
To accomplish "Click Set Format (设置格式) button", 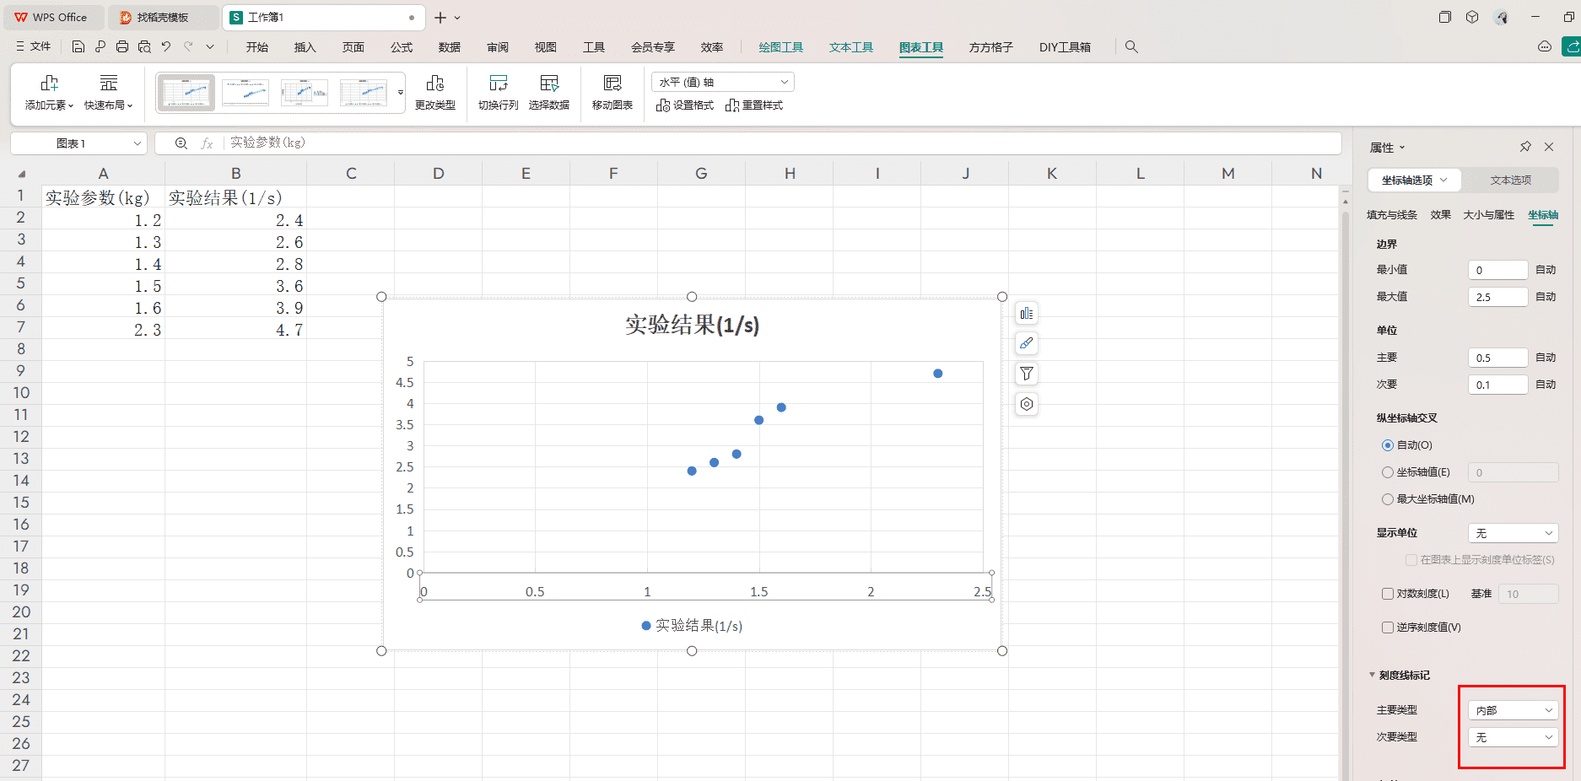I will point(685,105).
